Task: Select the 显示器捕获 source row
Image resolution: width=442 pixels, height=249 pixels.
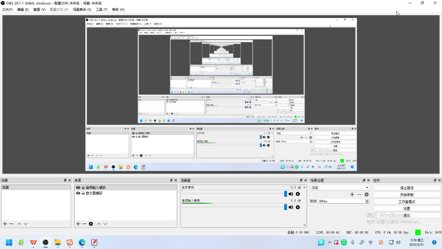Action: pos(126,193)
